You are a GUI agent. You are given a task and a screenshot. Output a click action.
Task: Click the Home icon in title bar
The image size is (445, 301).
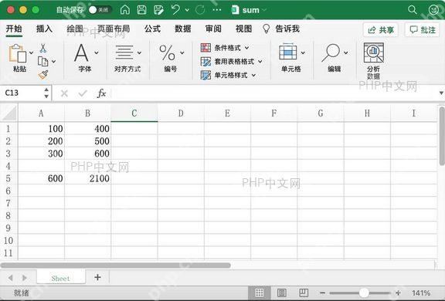point(125,10)
